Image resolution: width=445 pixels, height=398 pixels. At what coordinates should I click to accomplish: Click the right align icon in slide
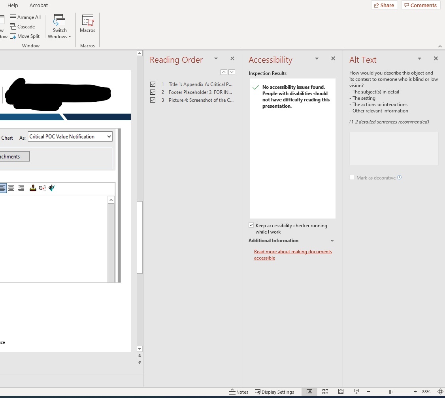point(21,188)
